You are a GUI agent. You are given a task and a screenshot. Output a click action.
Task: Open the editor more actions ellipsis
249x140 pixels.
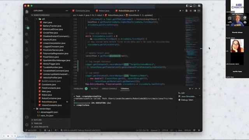click(199, 11)
